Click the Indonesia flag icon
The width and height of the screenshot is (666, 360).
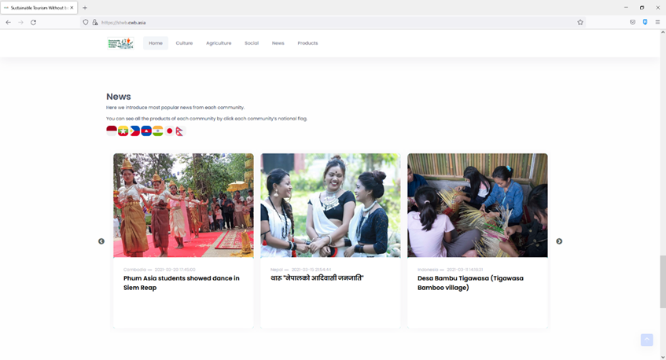[112, 130]
